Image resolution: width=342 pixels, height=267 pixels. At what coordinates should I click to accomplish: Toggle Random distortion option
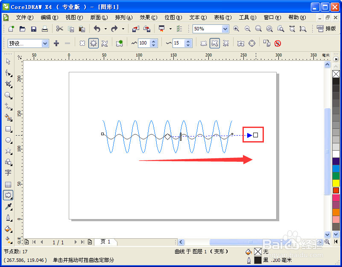pyautogui.click(x=204, y=43)
